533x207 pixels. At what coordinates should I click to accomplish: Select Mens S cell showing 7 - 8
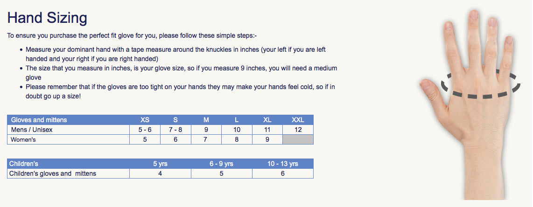(x=175, y=130)
